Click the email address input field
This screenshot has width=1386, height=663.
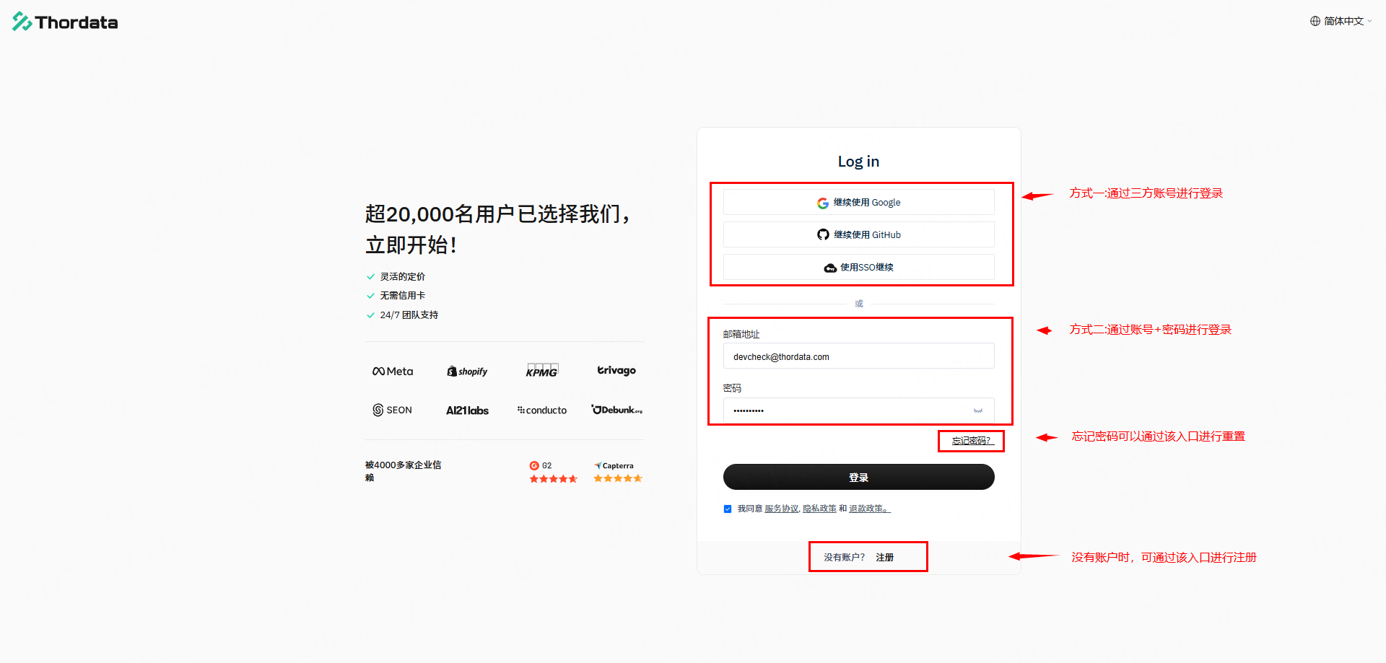click(858, 356)
